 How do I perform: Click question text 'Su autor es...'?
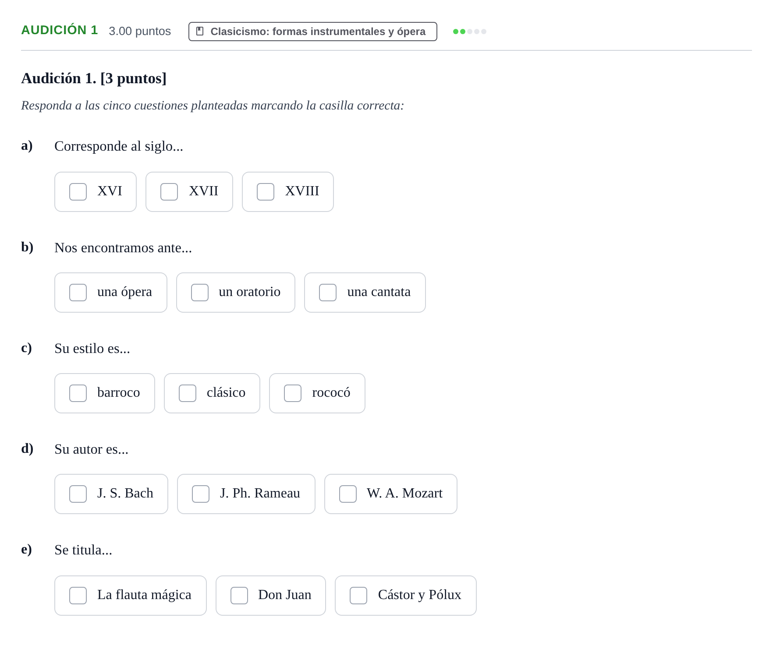(91, 449)
